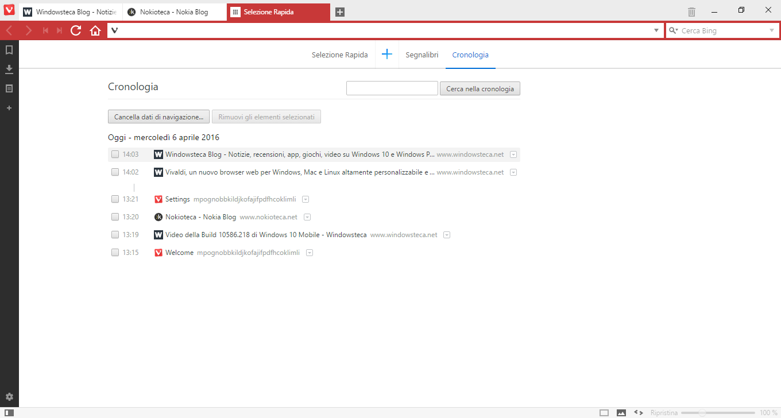
Task: Open page actions in status bar
Action: 638,413
